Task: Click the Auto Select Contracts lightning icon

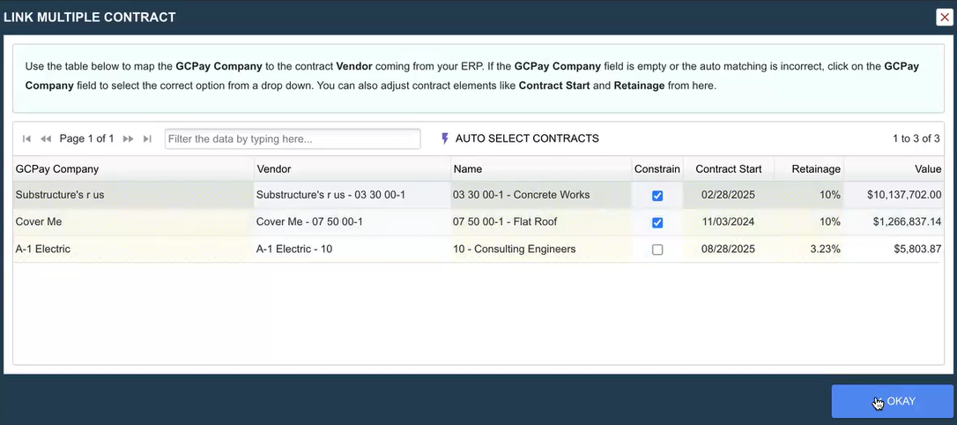Action: coord(445,138)
